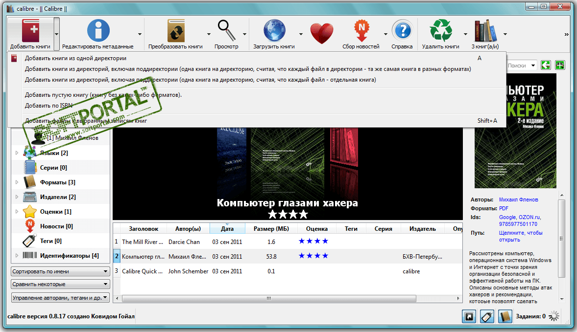Select the Теги tag icon

tap(30, 241)
